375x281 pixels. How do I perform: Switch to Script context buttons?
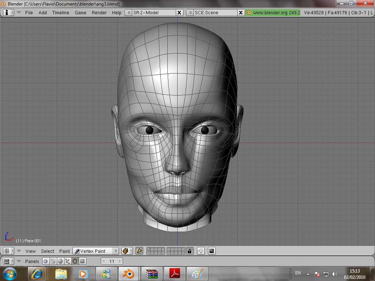(53, 261)
